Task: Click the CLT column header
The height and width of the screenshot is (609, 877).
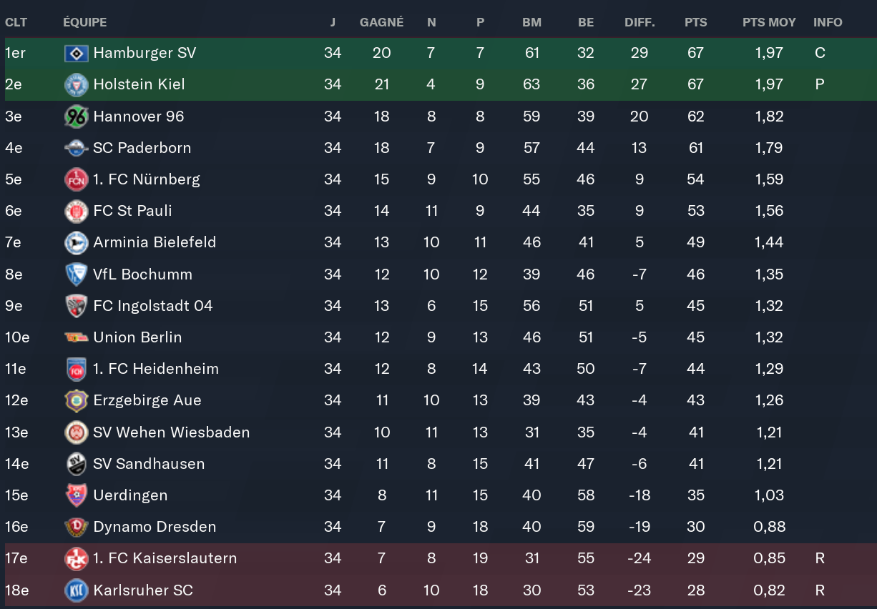Action: 16,22
